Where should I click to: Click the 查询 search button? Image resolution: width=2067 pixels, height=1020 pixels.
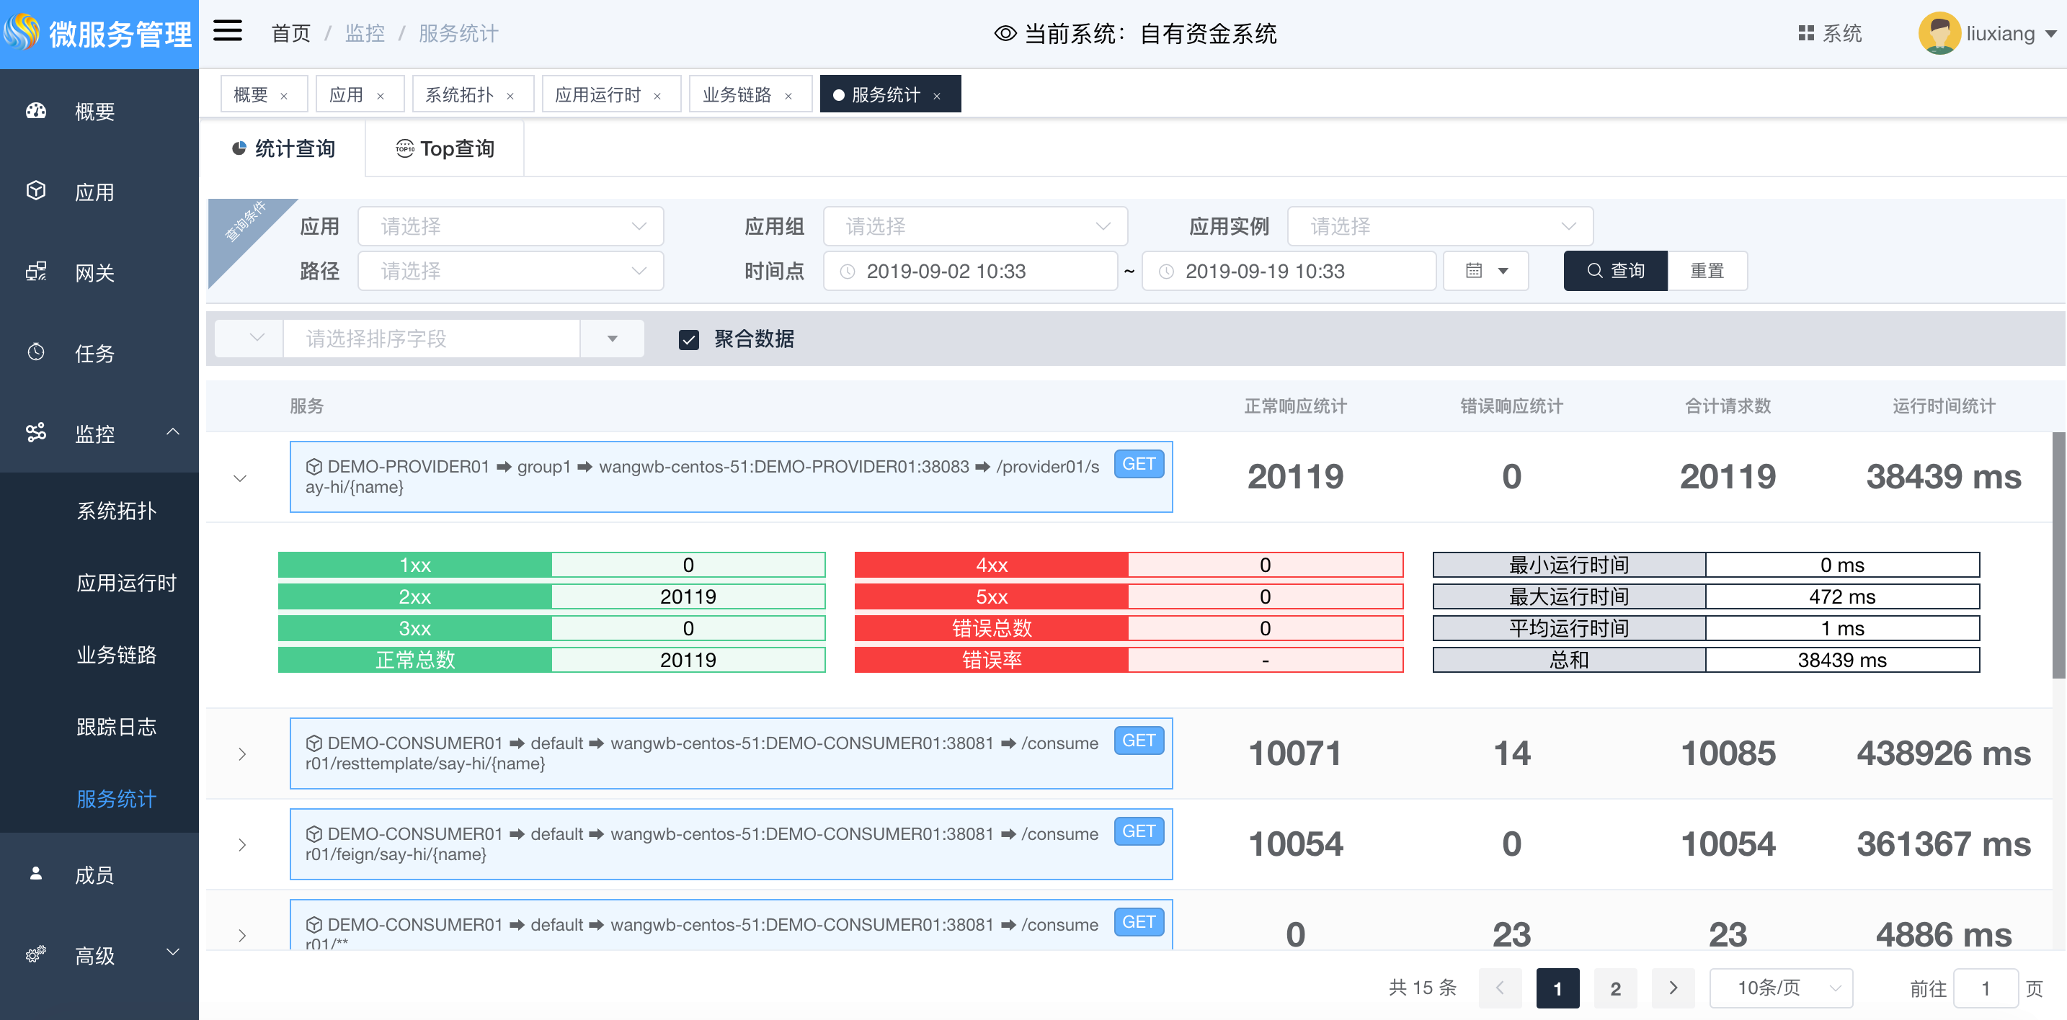pos(1614,271)
